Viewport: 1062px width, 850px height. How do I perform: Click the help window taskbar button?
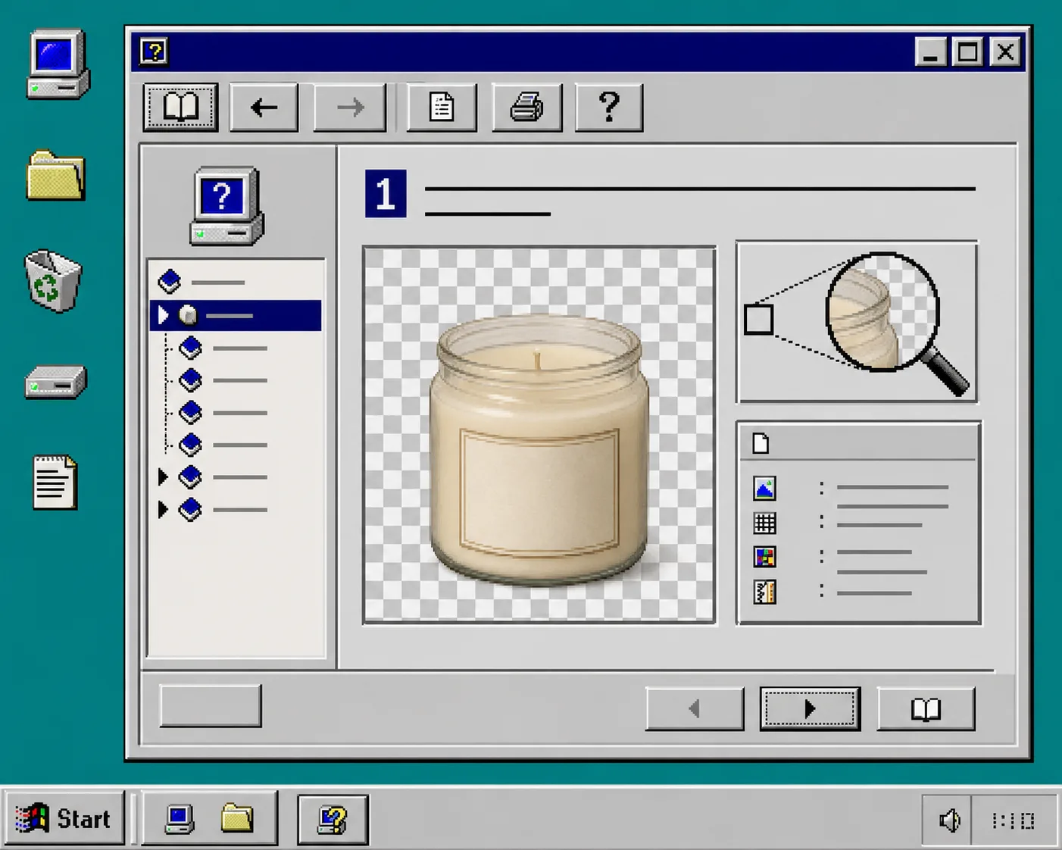tap(333, 820)
